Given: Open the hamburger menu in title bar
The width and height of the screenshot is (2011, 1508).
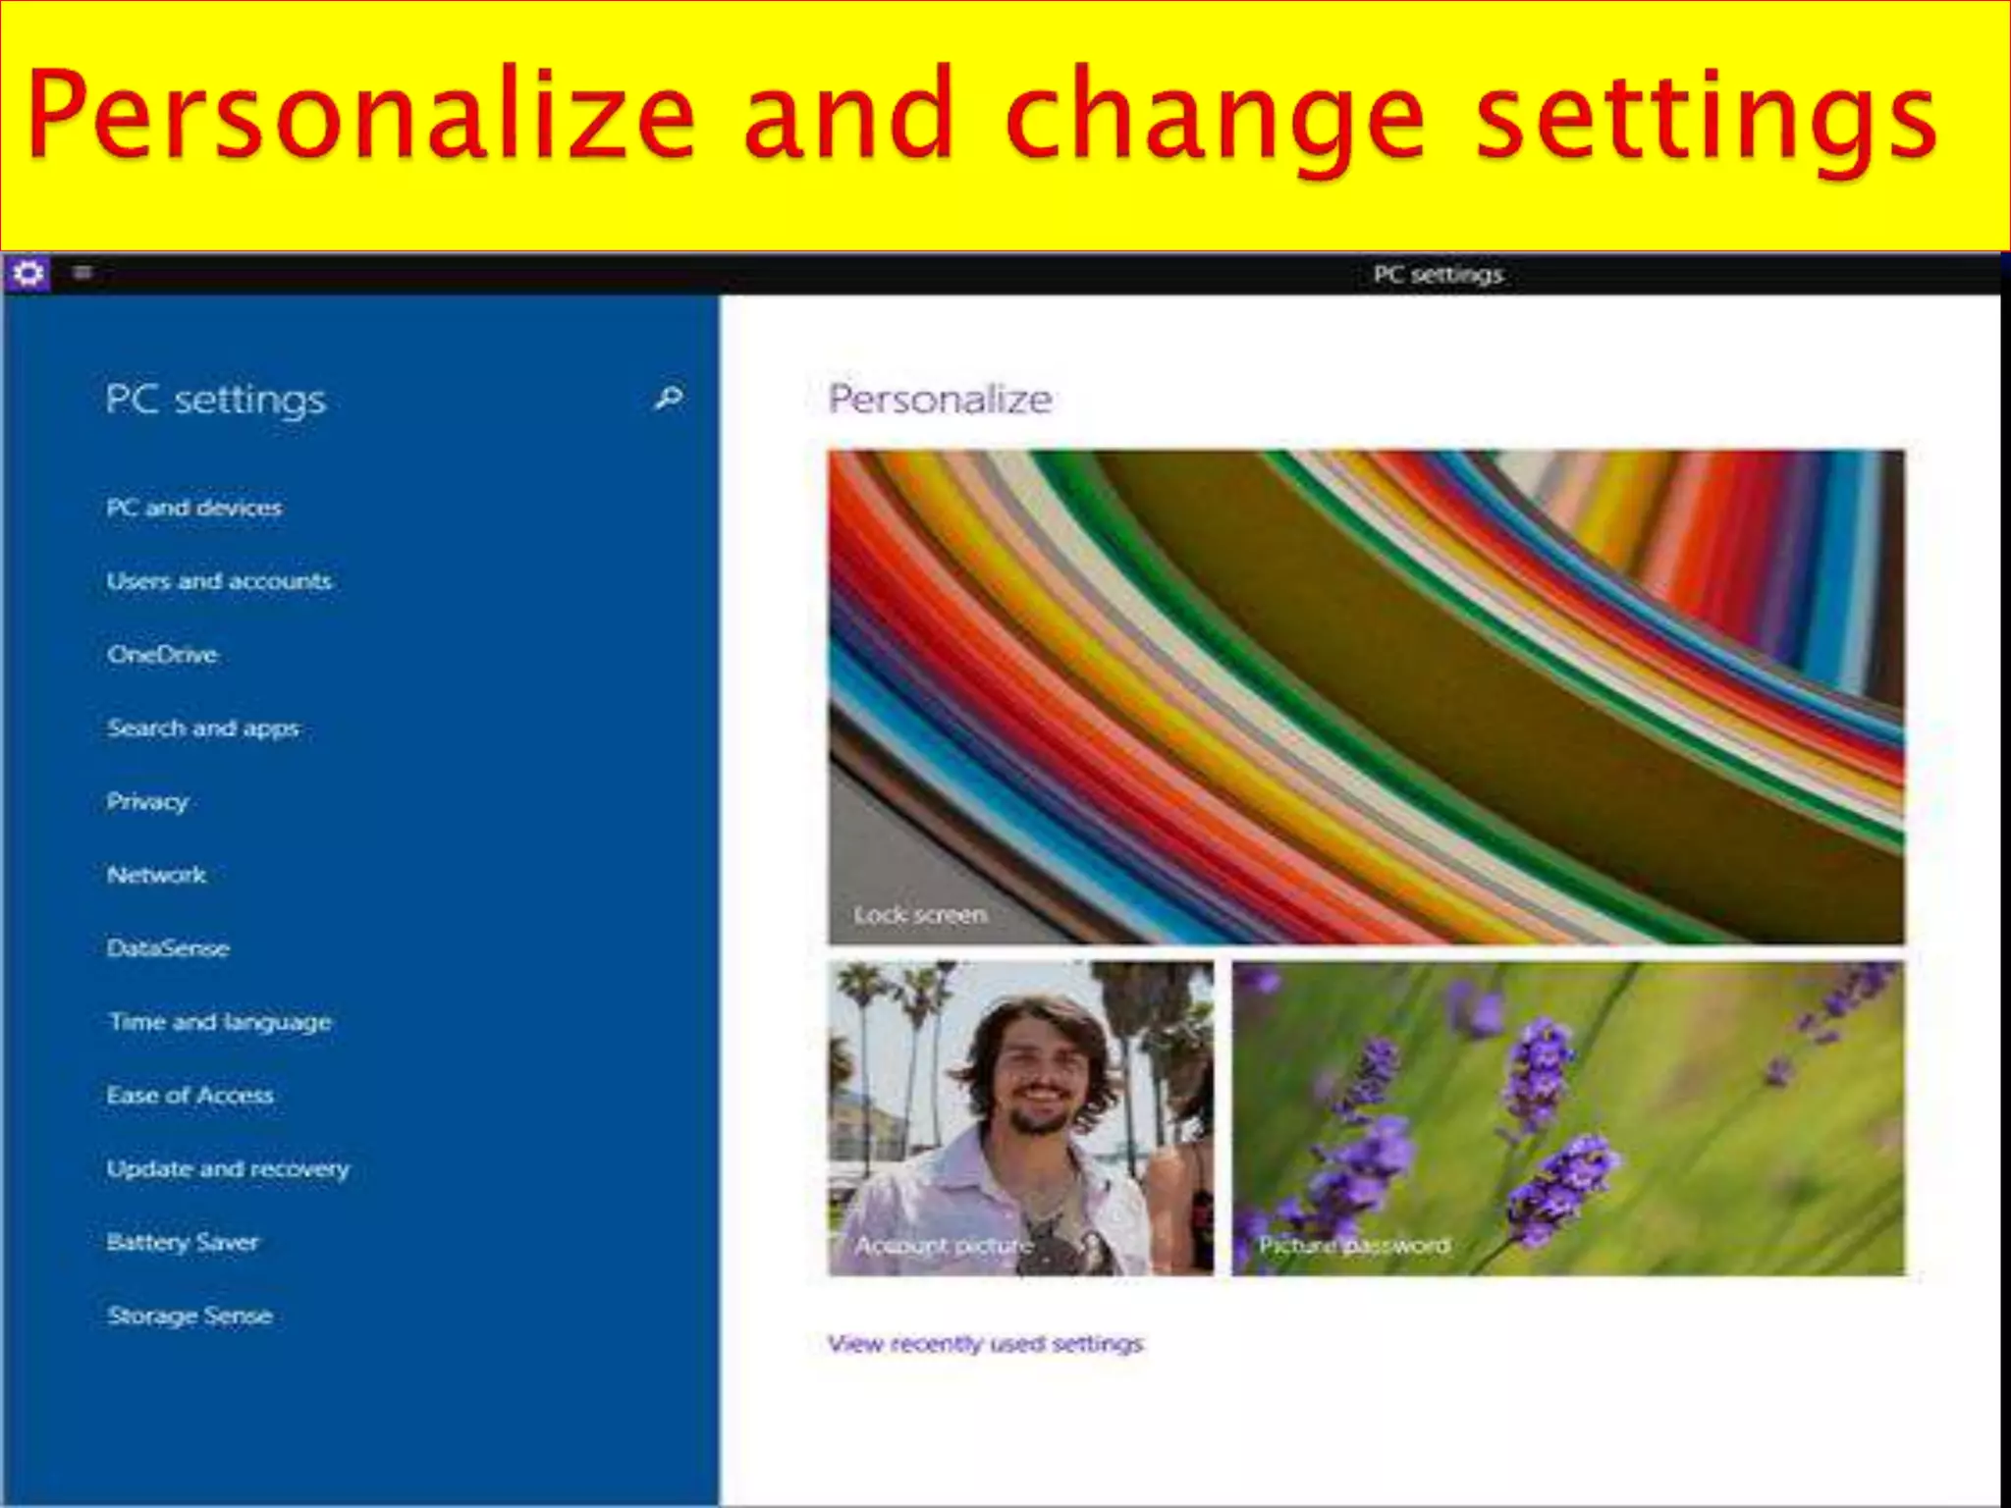Looking at the screenshot, I should coord(82,272).
